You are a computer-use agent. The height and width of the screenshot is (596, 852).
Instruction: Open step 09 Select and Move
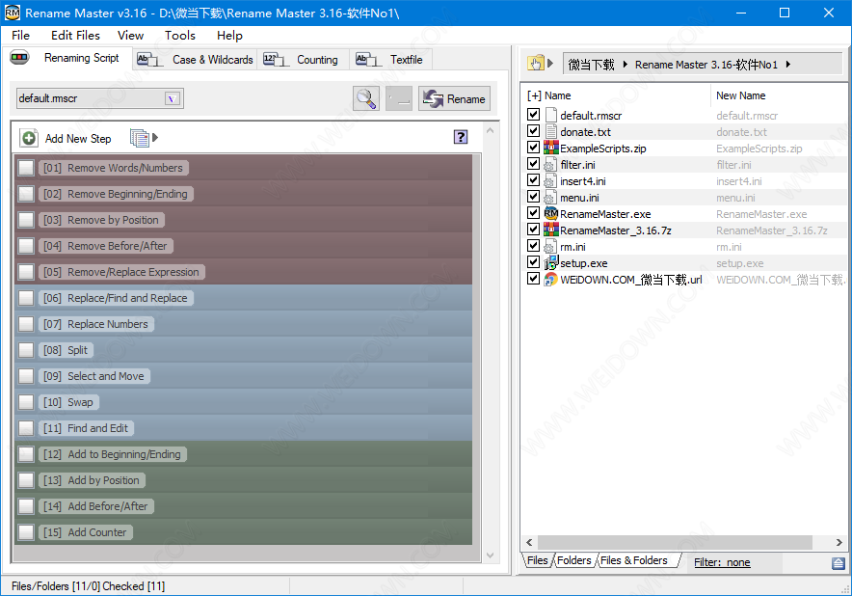point(94,376)
